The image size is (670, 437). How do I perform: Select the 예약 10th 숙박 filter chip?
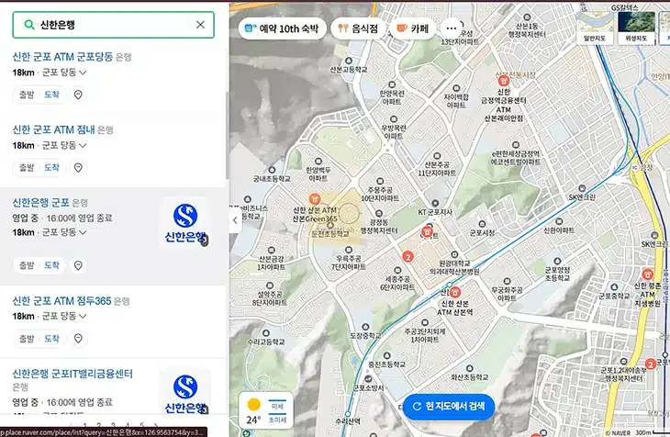point(283,28)
